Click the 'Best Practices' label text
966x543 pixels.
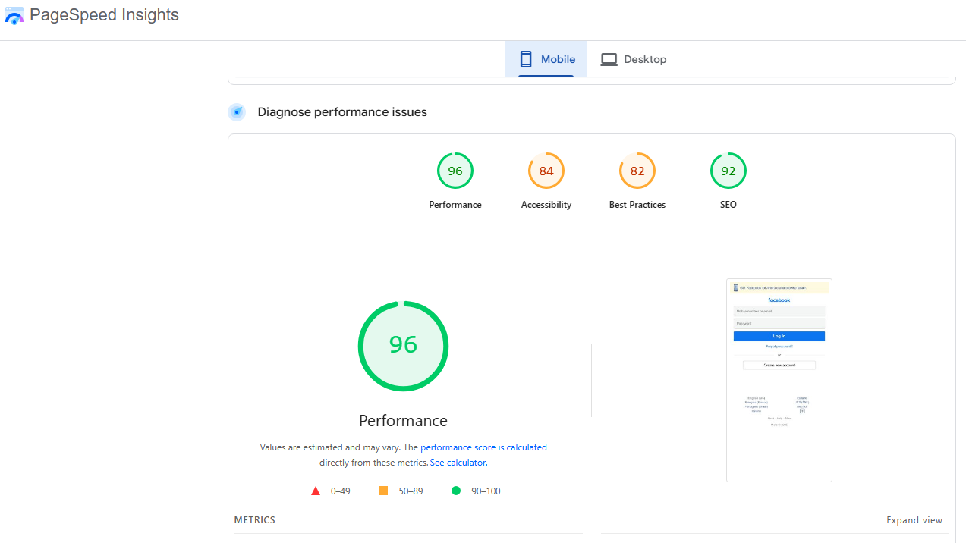pos(637,205)
